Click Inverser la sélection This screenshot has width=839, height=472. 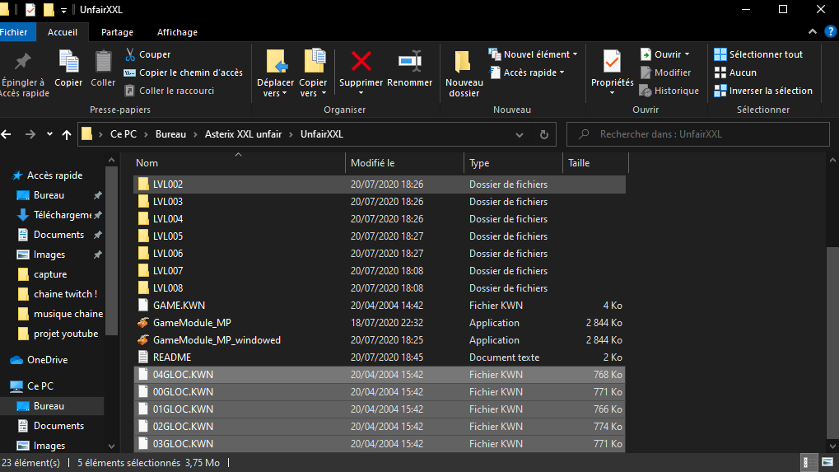(763, 91)
